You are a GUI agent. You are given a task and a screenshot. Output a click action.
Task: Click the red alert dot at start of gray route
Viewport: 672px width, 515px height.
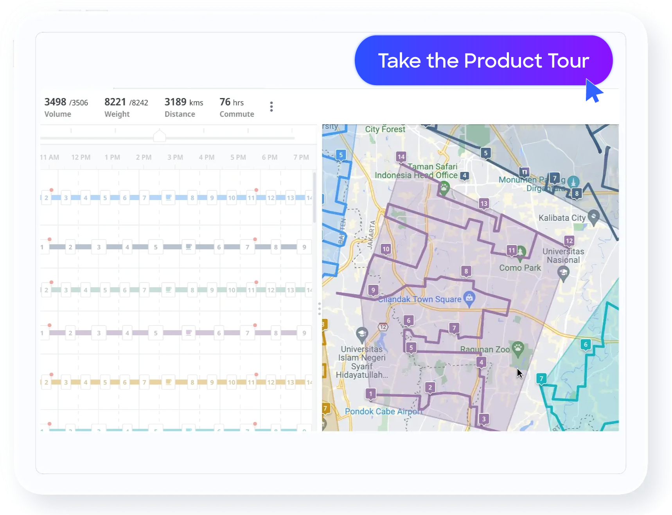pyautogui.click(x=50, y=238)
